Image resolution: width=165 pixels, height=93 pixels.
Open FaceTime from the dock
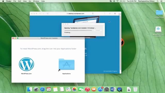(x=81, y=89)
